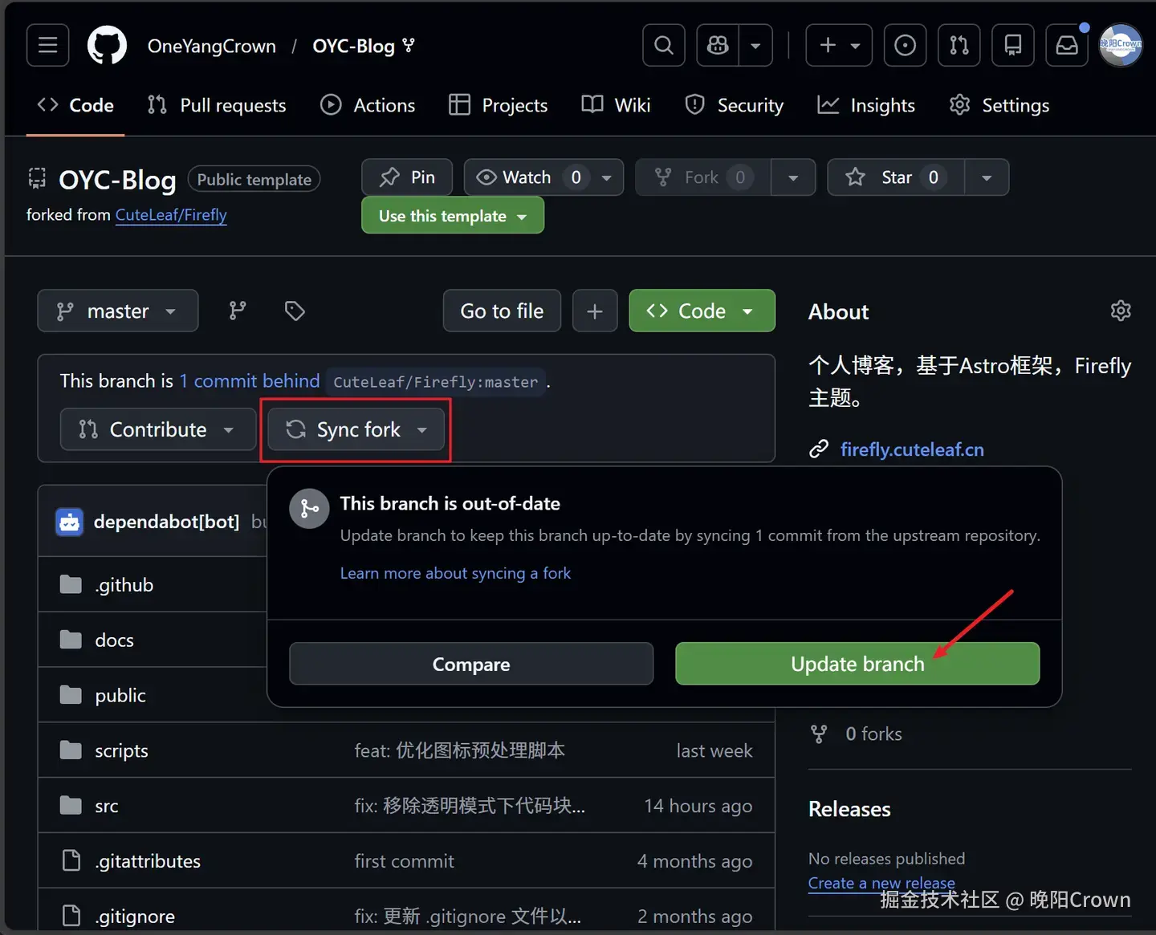Open Copilot chat icon

tap(718, 45)
